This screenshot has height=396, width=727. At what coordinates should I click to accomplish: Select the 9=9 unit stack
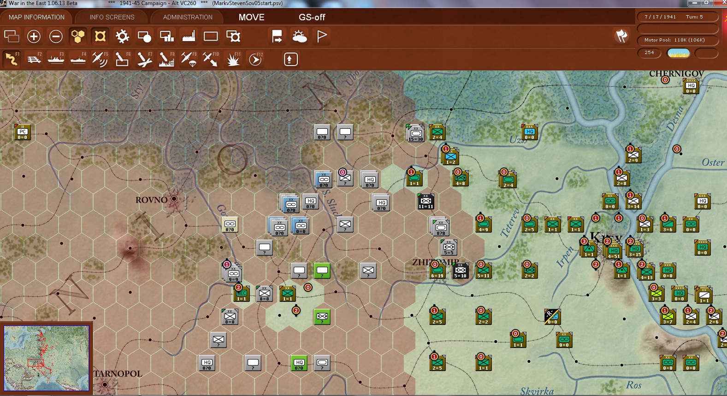click(233, 273)
